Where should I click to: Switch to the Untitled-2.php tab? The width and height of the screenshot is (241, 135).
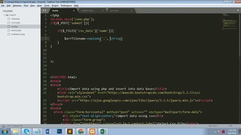[87, 10]
